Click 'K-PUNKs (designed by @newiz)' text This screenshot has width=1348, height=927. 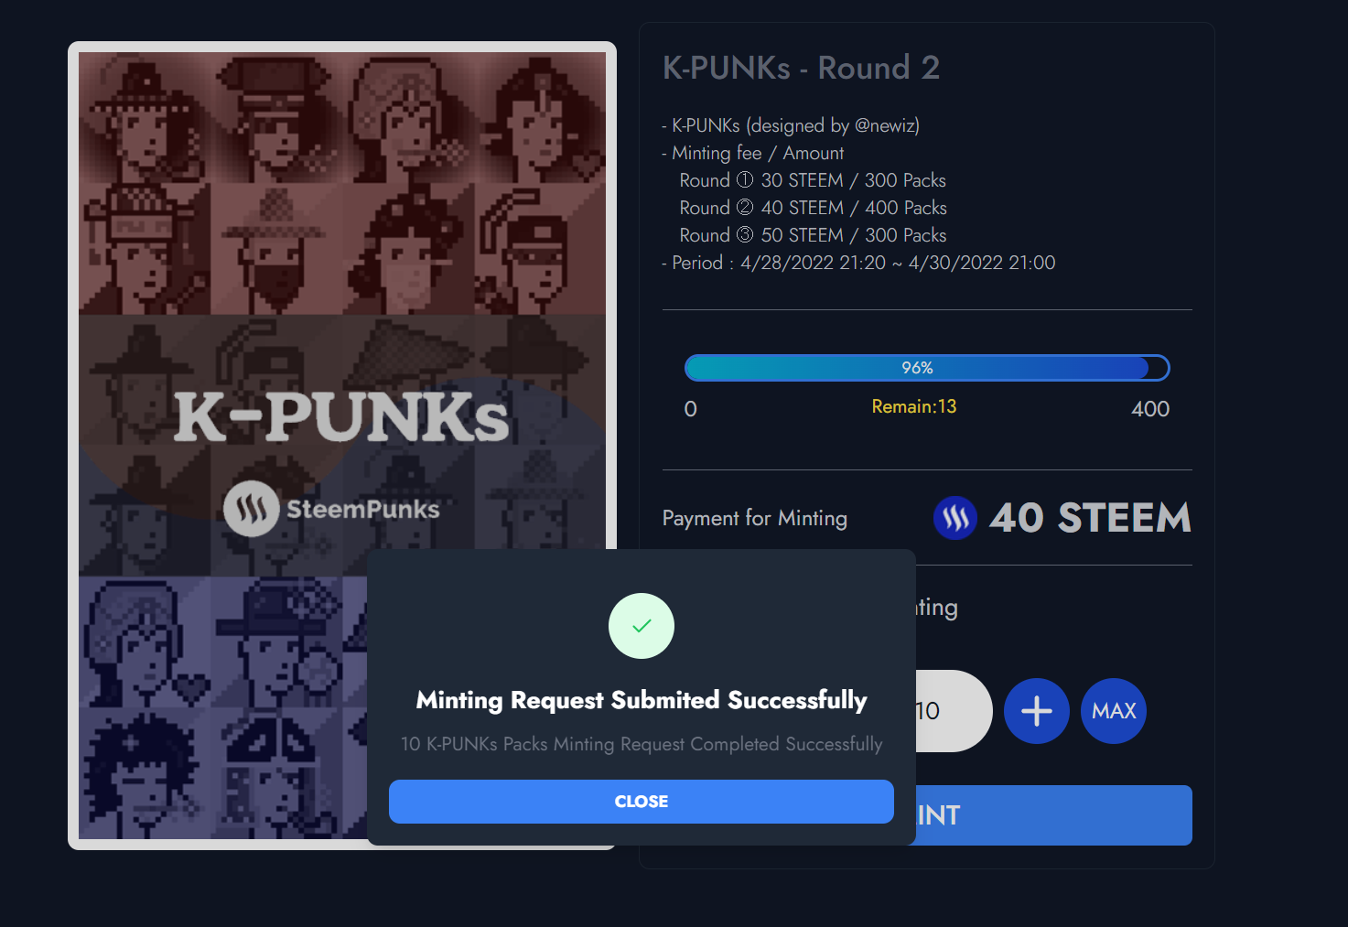[791, 125]
